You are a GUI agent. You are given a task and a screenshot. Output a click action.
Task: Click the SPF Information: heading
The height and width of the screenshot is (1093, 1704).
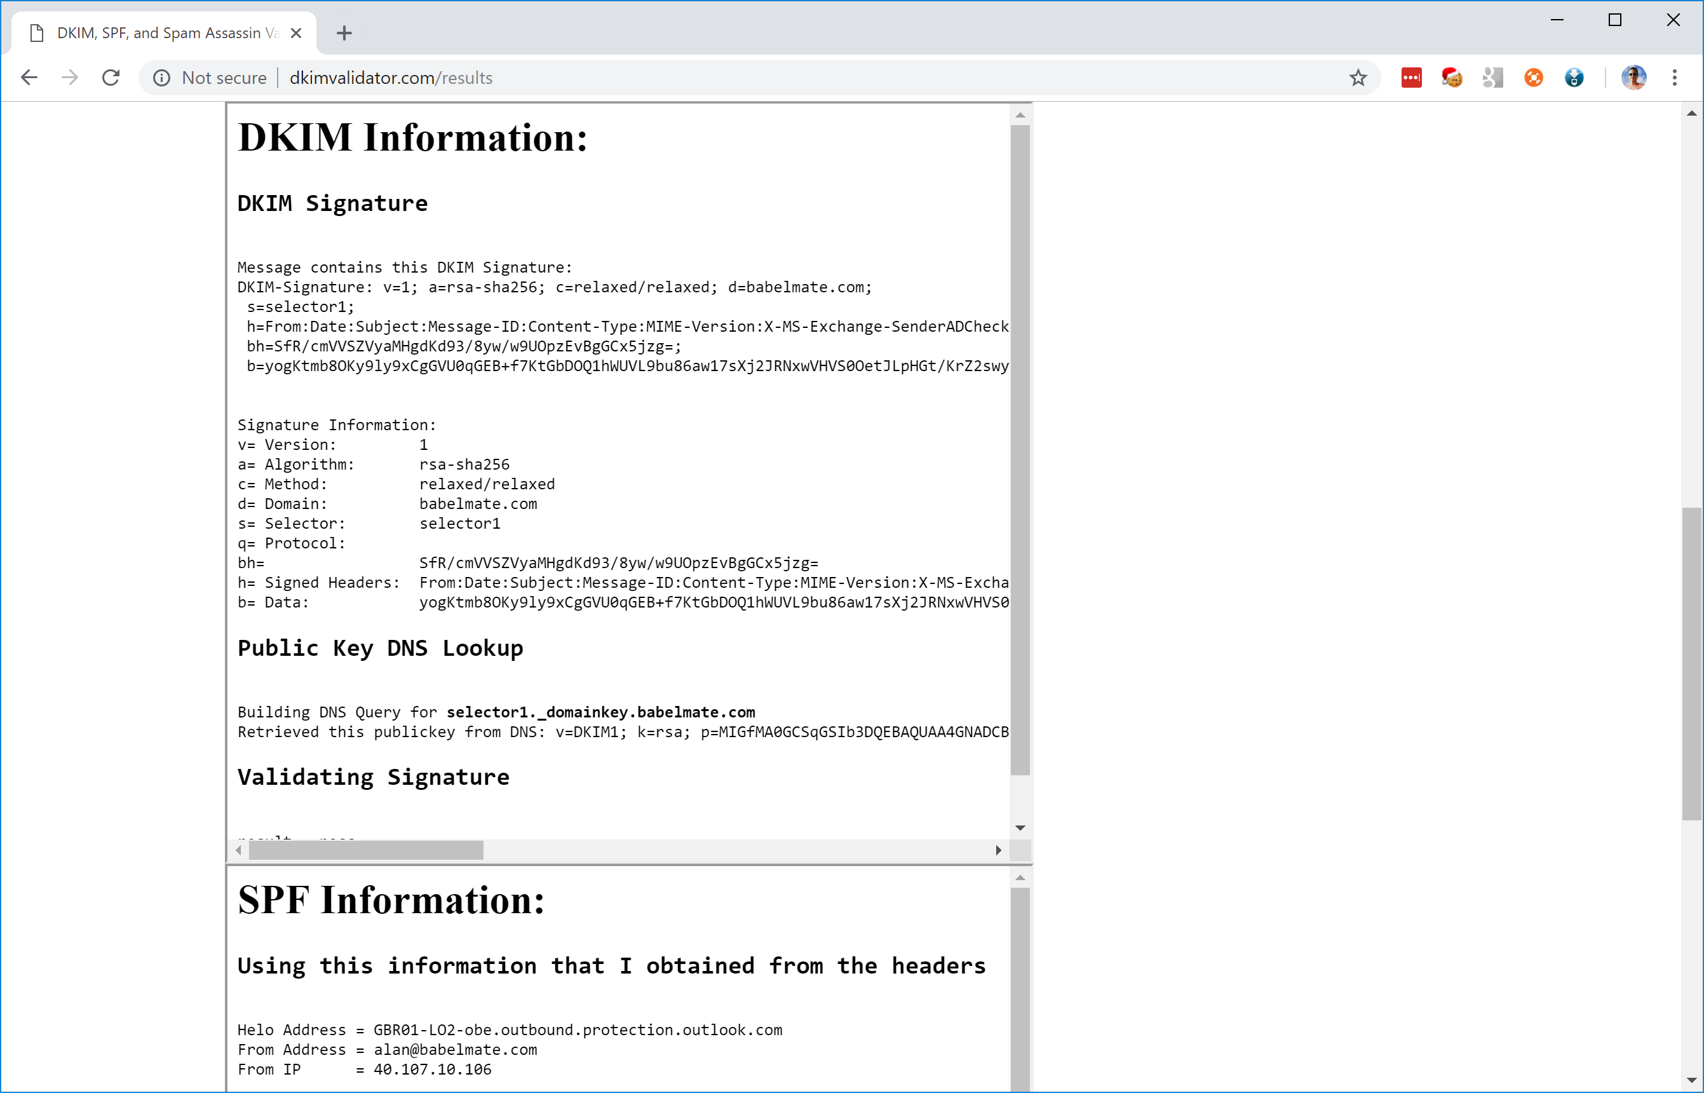point(391,900)
